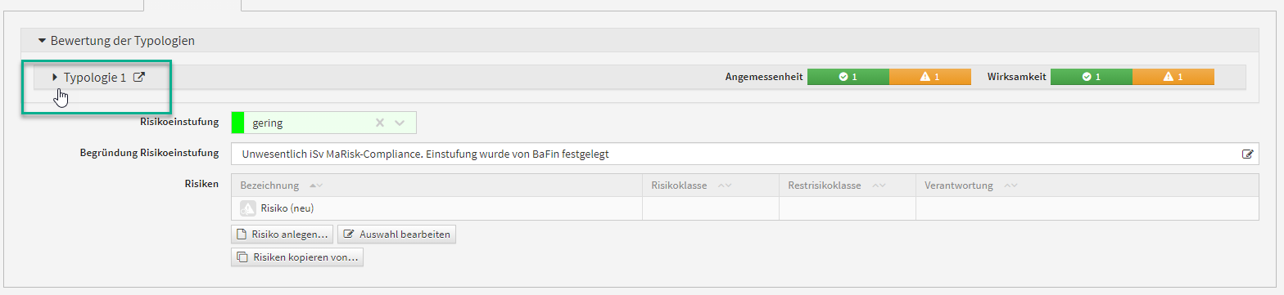This screenshot has height=295, width=1284.
Task: Expand the Typologie 1 row
Action: (x=55, y=78)
